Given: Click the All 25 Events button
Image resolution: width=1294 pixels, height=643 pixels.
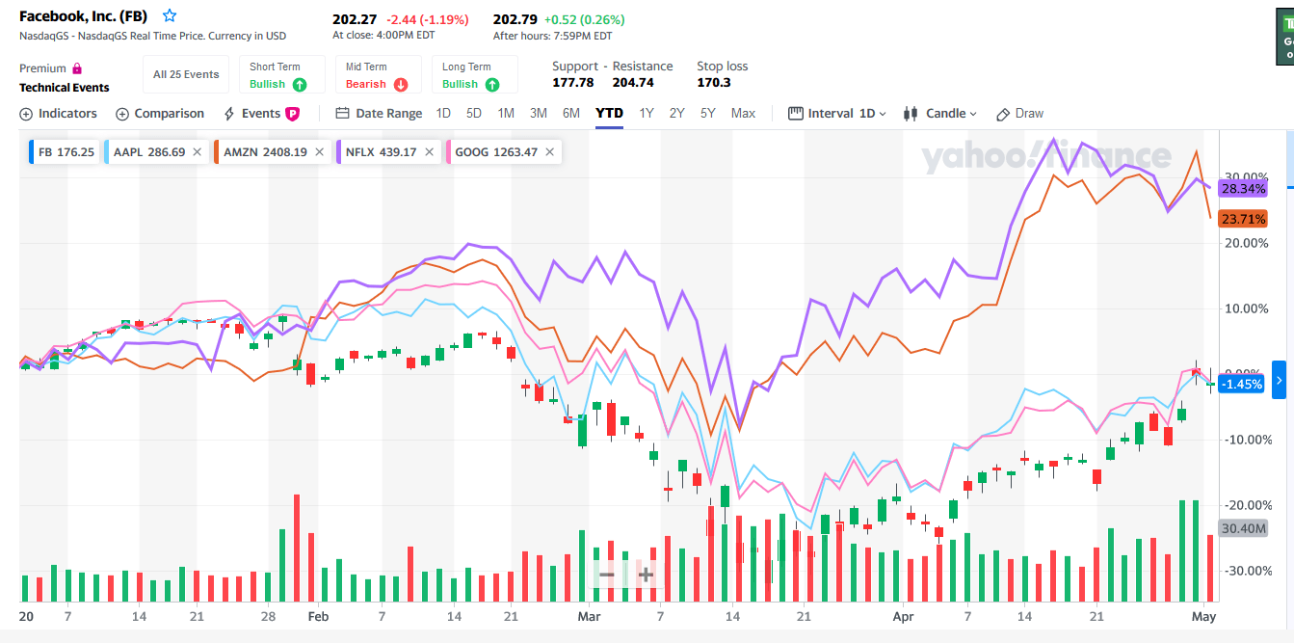Looking at the screenshot, I should click(186, 74).
